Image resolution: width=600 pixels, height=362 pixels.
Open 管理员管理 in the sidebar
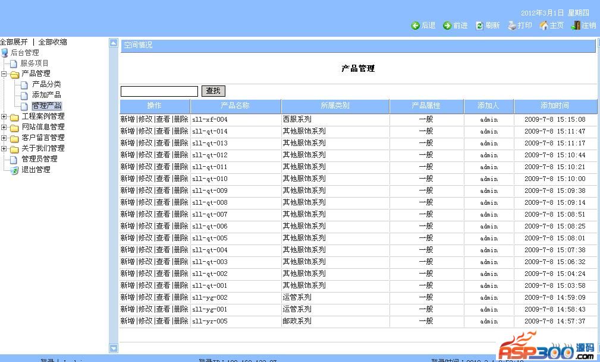[x=39, y=159]
